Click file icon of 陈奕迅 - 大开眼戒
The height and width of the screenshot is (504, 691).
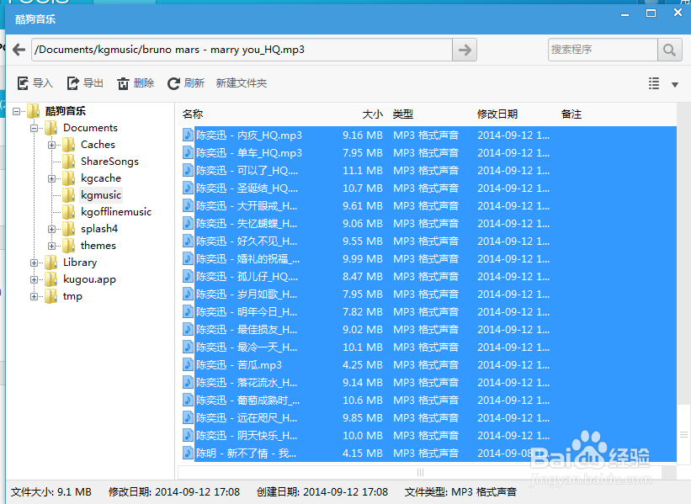[189, 205]
